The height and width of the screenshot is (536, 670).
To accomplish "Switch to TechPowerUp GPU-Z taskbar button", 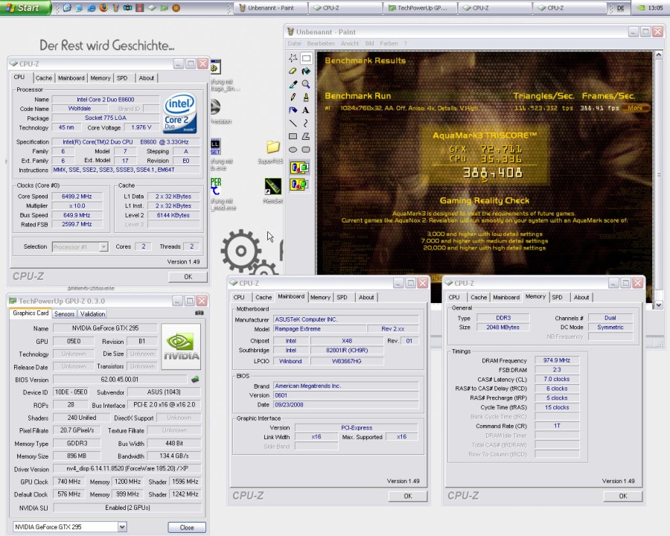I will [420, 7].
